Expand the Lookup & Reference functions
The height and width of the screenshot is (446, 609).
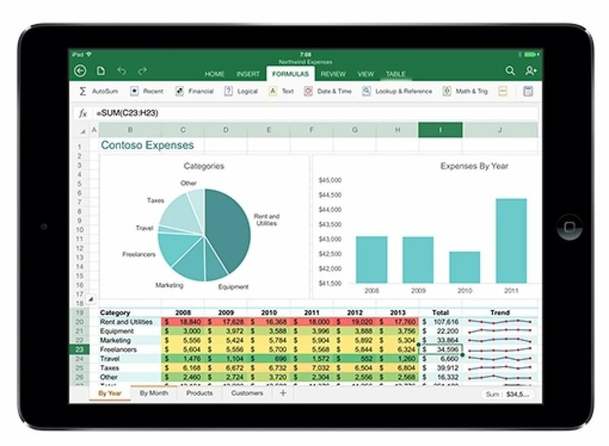[397, 91]
